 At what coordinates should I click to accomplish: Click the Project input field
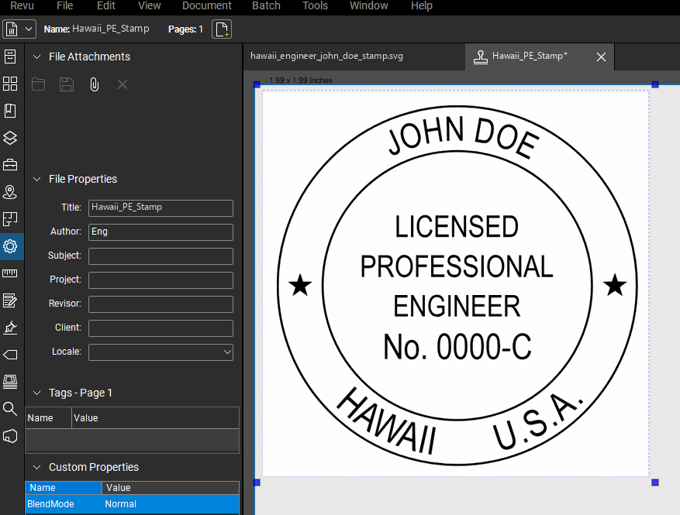(161, 280)
